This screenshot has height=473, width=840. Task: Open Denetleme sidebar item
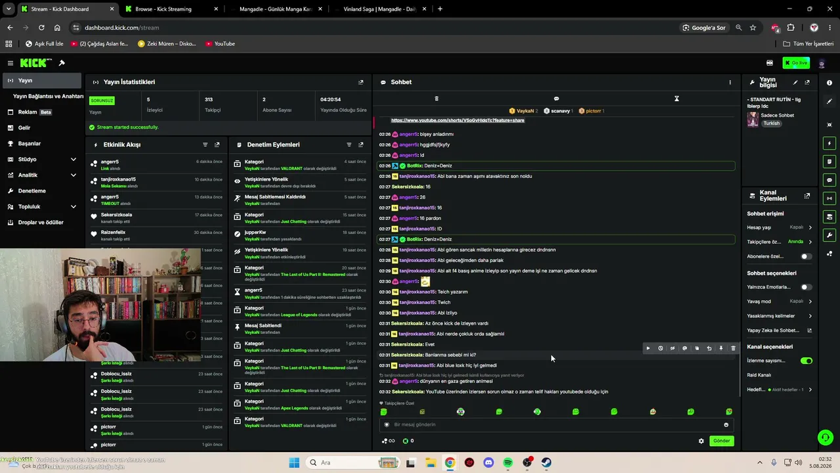point(42,191)
